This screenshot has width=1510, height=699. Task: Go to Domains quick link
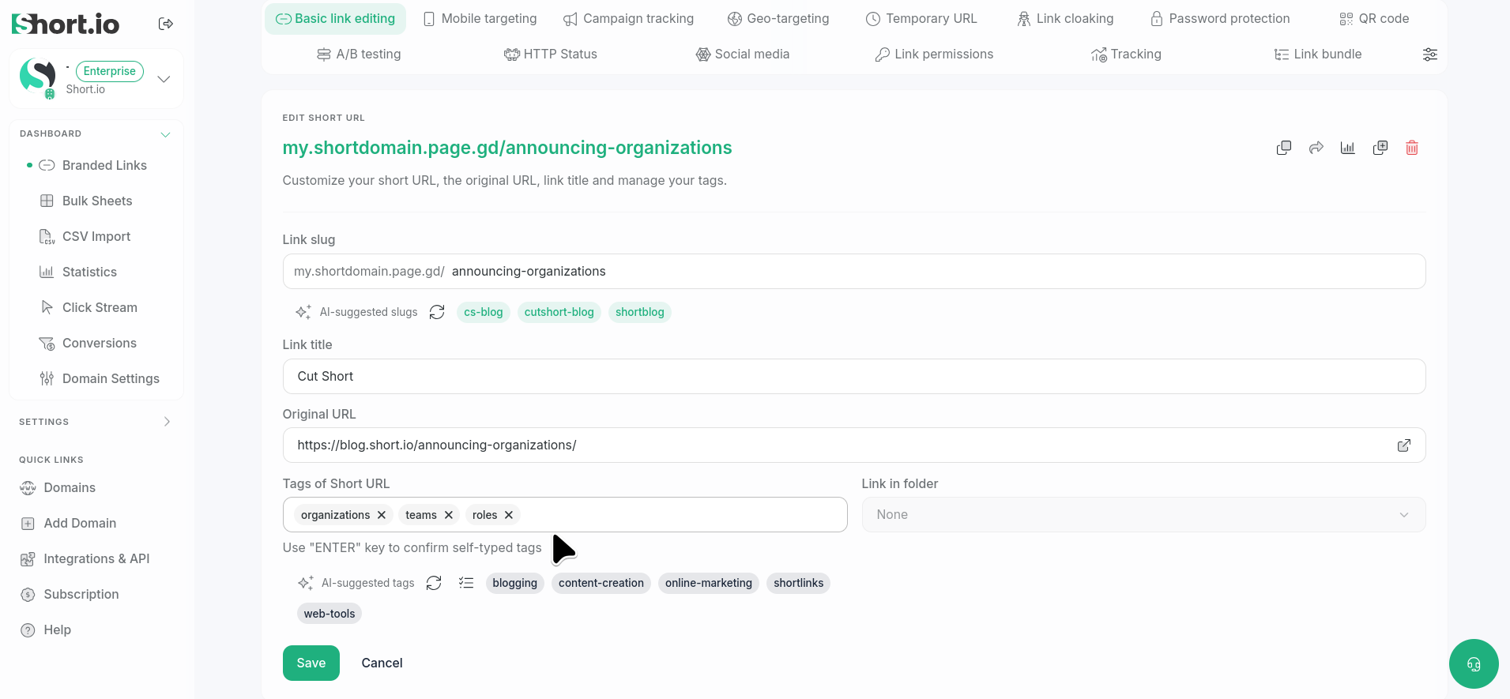click(x=58, y=487)
